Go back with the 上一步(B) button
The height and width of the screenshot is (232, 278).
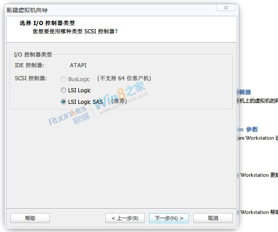(125, 218)
